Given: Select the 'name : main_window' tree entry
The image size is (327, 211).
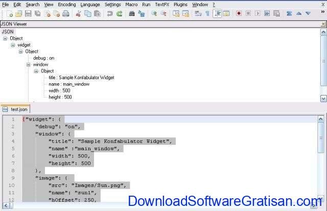Looking at the screenshot, I should pos(69,84).
